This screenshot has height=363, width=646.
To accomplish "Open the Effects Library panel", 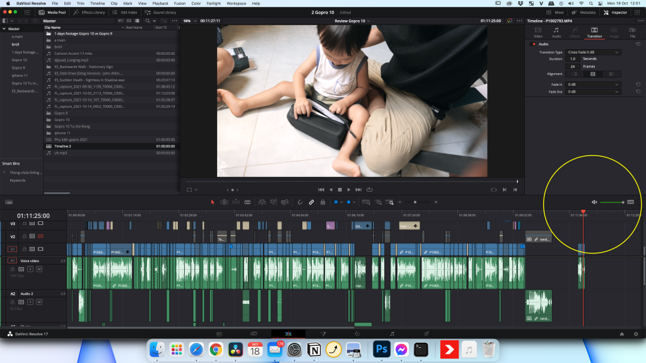I will 90,12.
